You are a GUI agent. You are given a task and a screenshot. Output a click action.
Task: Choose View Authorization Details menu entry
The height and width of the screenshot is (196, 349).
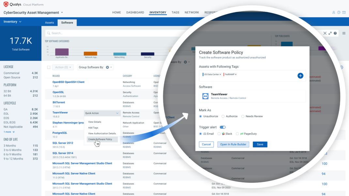(x=102, y=133)
